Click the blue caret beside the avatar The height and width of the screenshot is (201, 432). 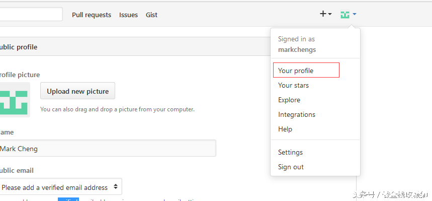[355, 14]
